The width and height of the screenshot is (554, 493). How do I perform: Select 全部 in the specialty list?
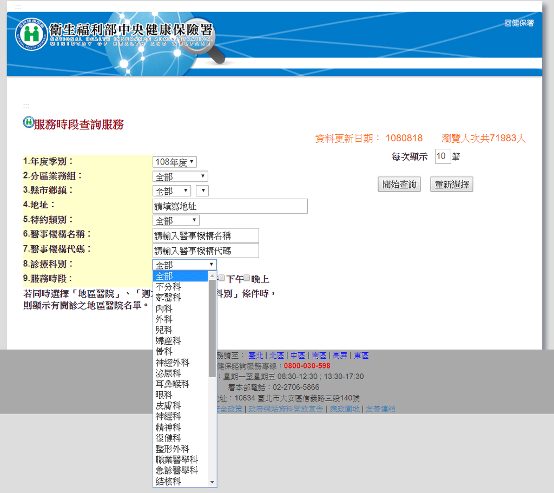tap(180, 276)
